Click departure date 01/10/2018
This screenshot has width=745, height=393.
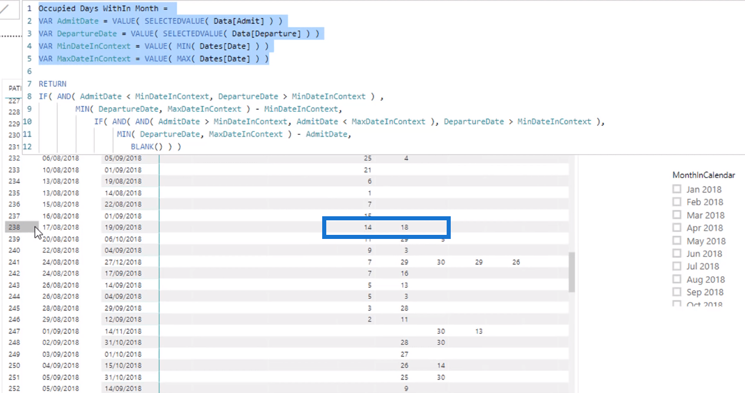(x=123, y=354)
